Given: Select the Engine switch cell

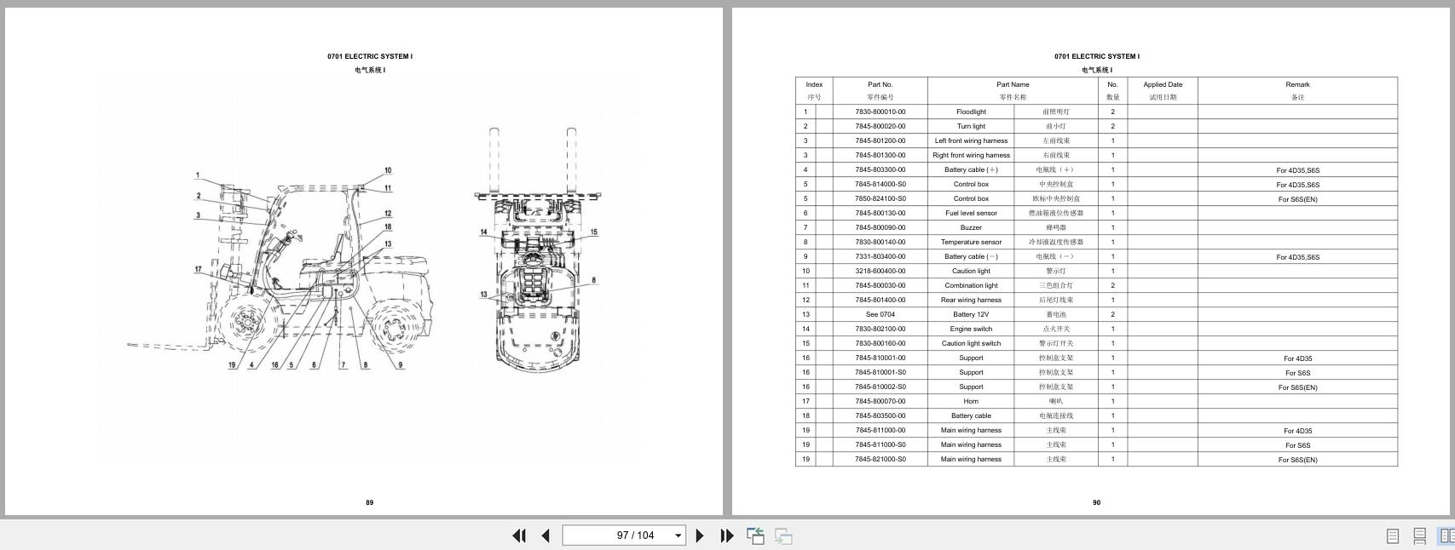Looking at the screenshot, I should click(x=971, y=329).
